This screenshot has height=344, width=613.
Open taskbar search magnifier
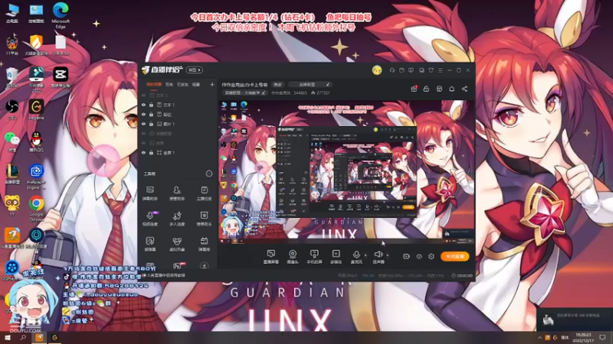[23, 337]
